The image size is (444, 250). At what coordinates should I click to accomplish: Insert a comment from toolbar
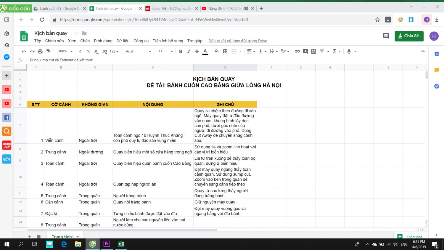click(305, 52)
